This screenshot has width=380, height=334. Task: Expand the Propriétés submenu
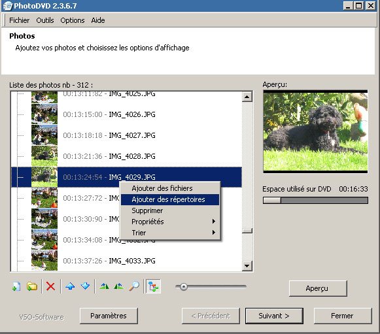click(170, 222)
